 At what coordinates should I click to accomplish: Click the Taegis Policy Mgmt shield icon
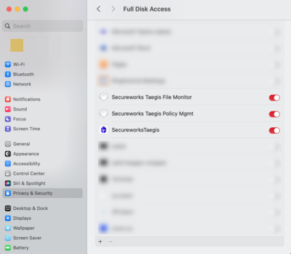(104, 113)
